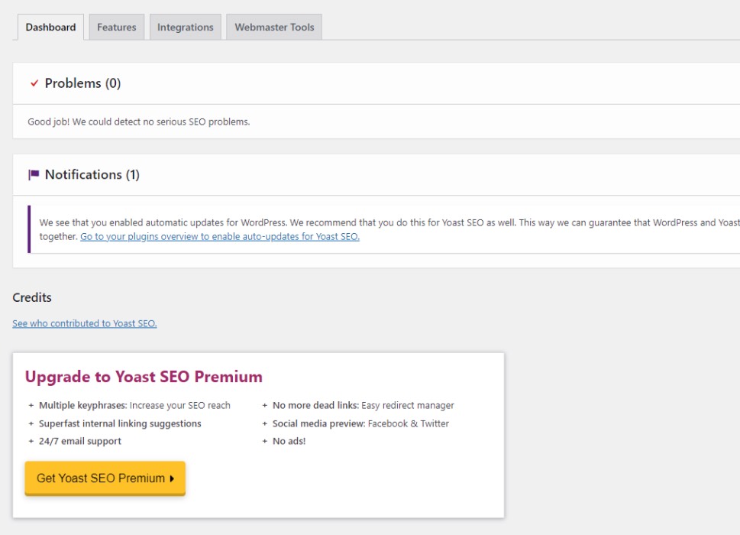Click the red checkmark icon beside Problems
740x535 pixels.
point(34,83)
